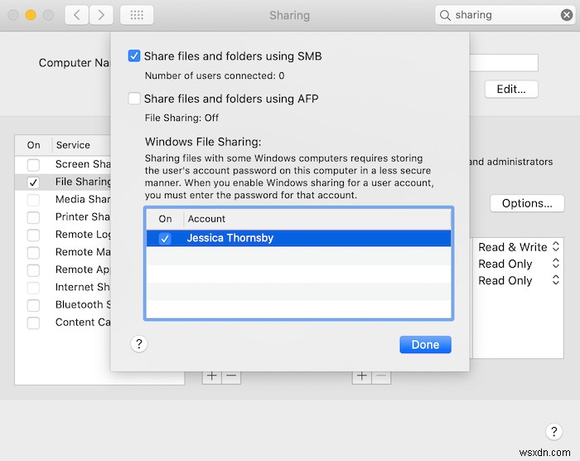Screen dimensions: 580x461
Task: Click inside the sharing search field
Action: pos(505,15)
